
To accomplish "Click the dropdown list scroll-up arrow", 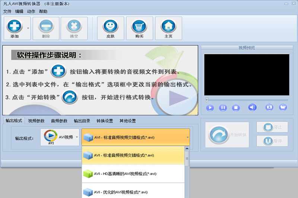I will [x=187, y=149].
